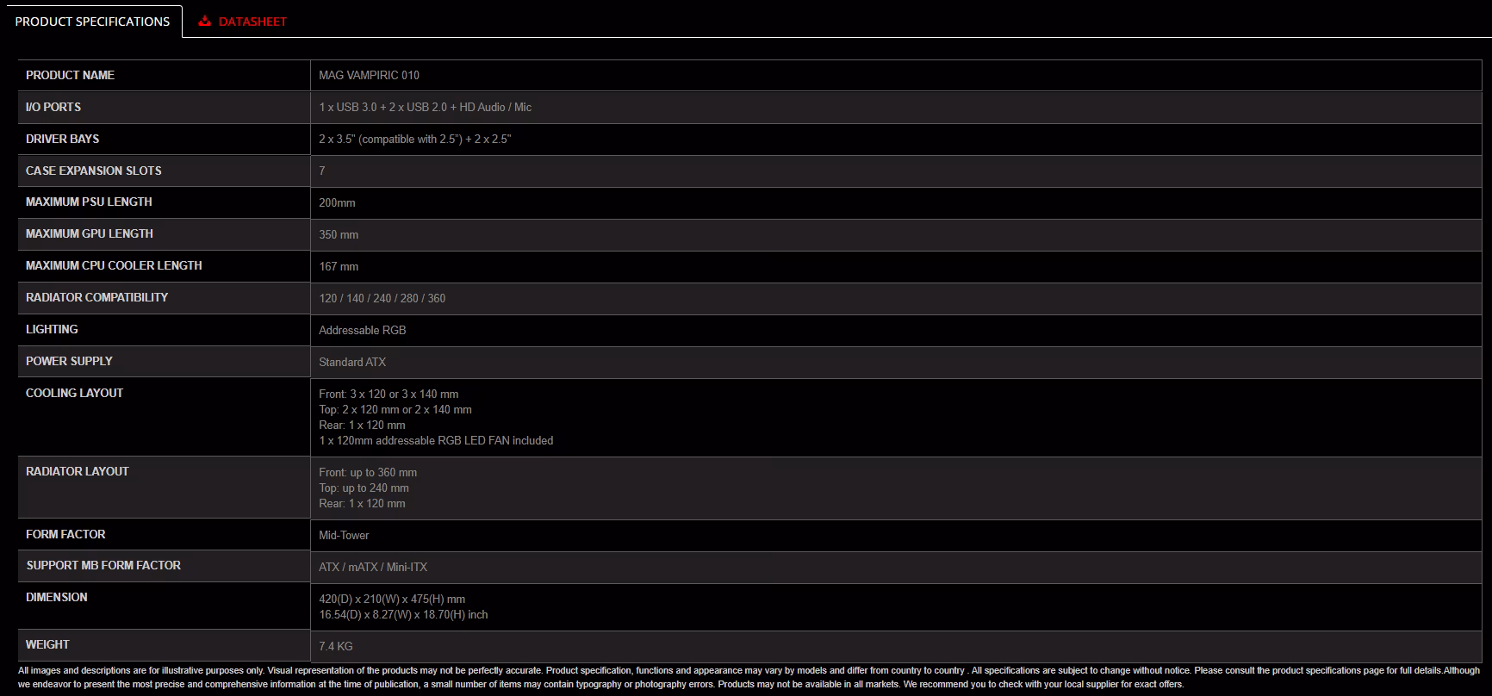Select the 'MAXIMUM GPU LENGTH' label
This screenshot has height=696, width=1492.
[x=90, y=233]
